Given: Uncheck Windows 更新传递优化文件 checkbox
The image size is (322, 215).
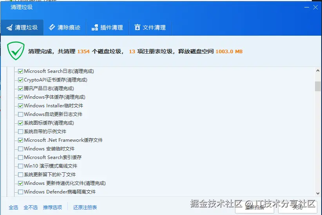Looking at the screenshot, I should coord(20,183).
